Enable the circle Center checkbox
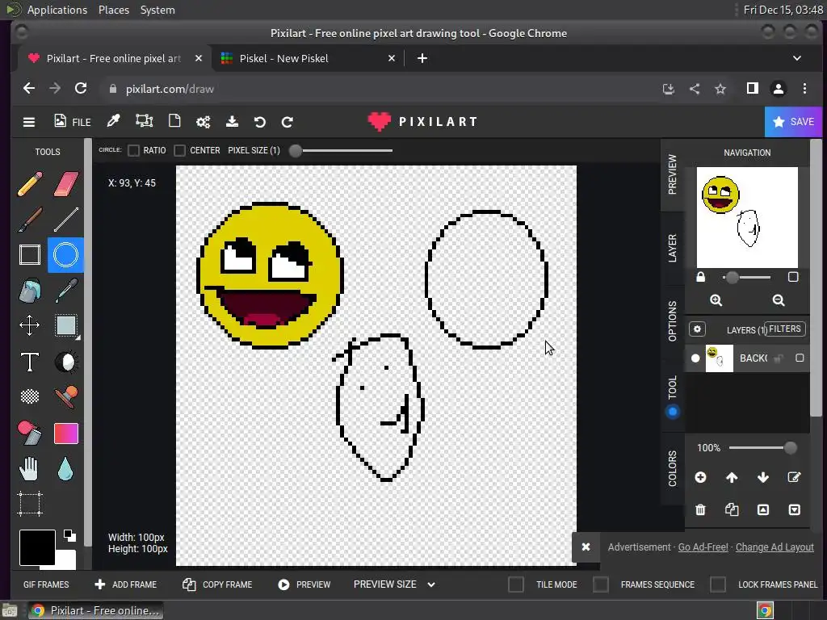 click(180, 151)
